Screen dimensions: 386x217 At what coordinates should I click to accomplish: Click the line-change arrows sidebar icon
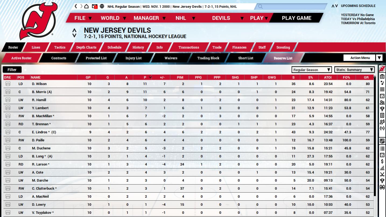382,83
